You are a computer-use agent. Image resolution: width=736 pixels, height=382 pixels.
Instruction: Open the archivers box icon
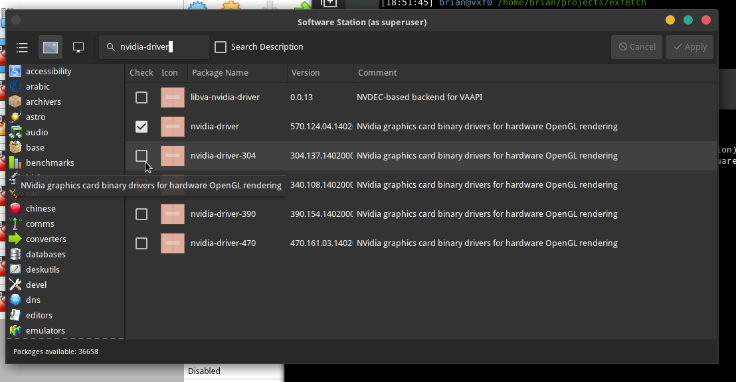[15, 101]
